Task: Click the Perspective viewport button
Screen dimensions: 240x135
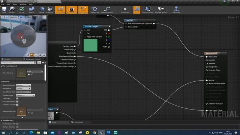Action: click(12, 17)
